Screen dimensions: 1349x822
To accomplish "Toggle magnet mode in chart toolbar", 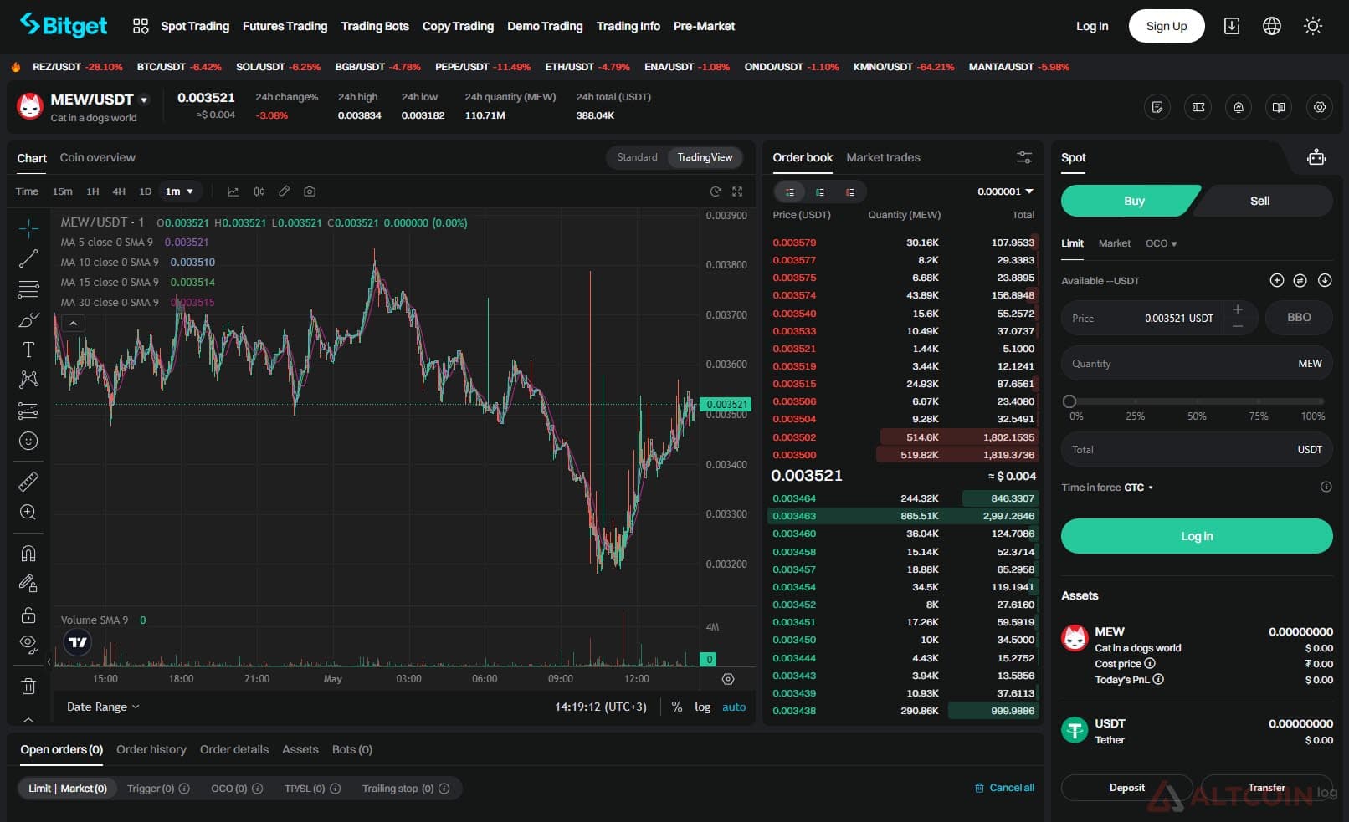I will tap(28, 554).
